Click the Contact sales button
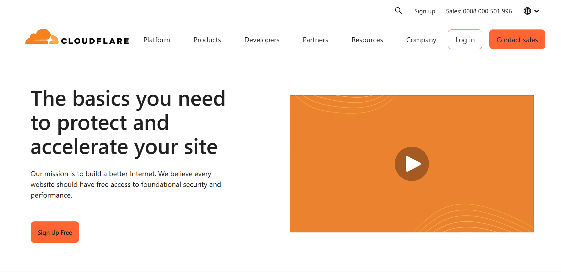 pyautogui.click(x=517, y=39)
